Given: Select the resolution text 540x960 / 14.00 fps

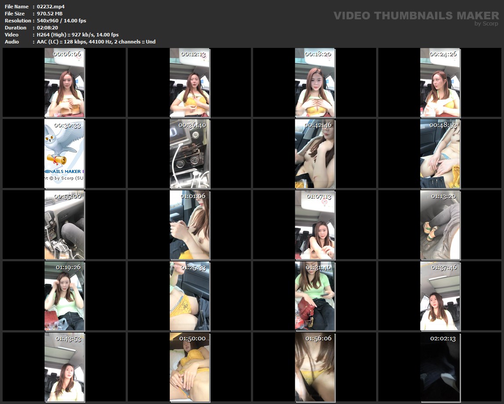Looking at the screenshot, I should [x=62, y=21].
